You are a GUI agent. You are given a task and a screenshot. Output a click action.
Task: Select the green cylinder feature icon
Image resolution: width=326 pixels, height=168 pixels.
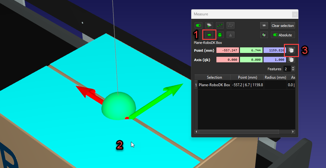pyautogui.click(x=220, y=35)
